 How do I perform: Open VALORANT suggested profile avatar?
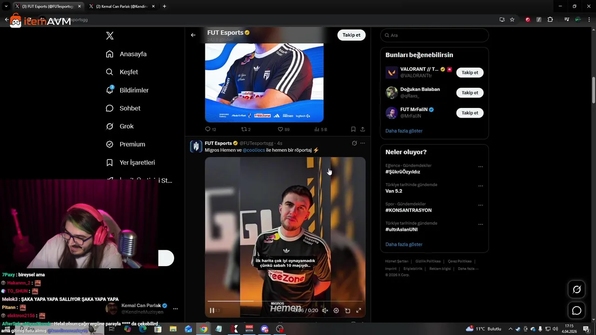pos(392,73)
